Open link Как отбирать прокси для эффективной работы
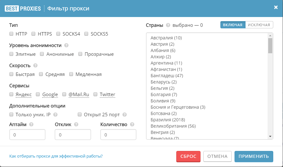 (x=56, y=156)
